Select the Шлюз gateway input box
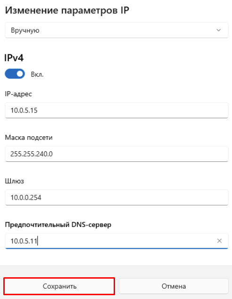 pos(116,197)
